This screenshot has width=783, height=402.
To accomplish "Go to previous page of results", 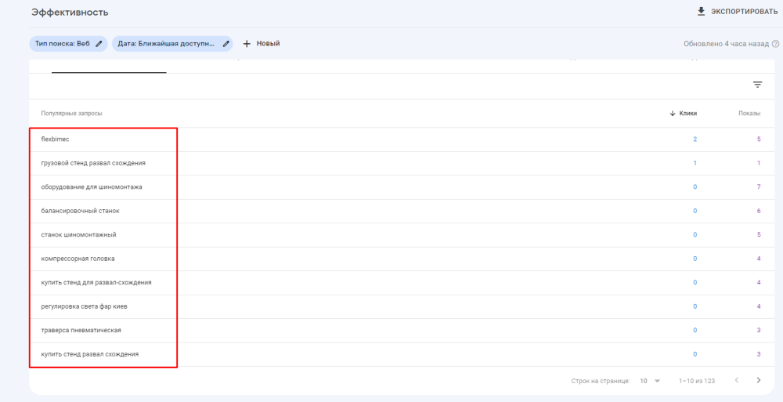I will coord(736,380).
